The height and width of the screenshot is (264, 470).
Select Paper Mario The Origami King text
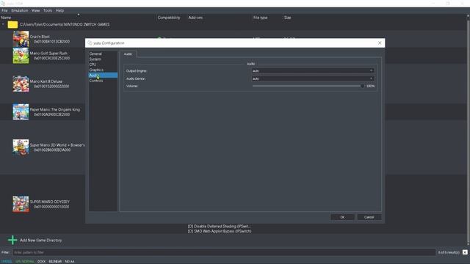[x=55, y=109]
